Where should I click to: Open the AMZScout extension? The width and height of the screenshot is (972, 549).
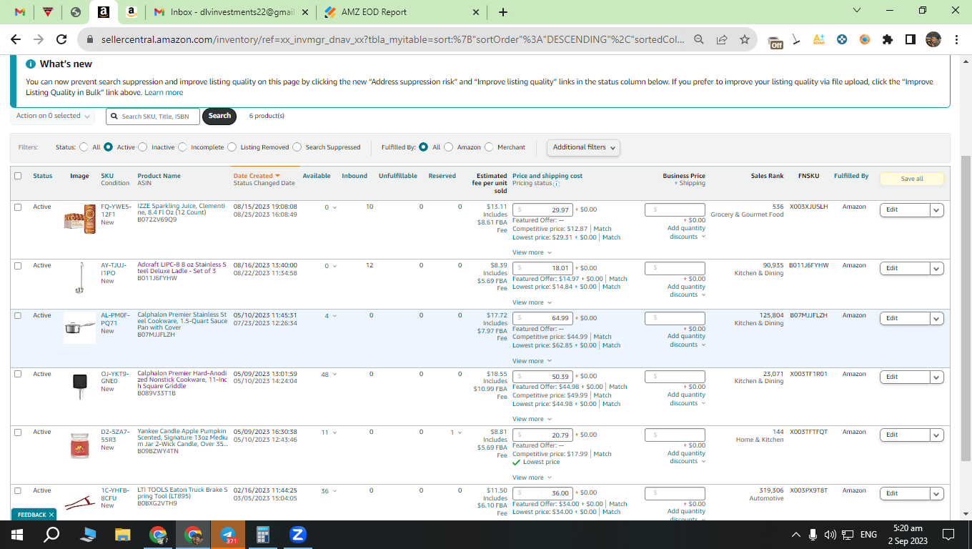[819, 40]
